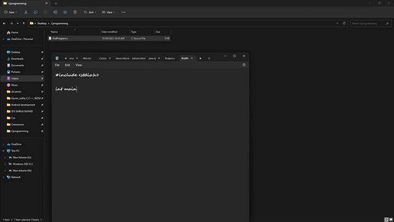Expand the lower OneDrive tree node
The width and height of the screenshot is (394, 222).
click(3, 144)
